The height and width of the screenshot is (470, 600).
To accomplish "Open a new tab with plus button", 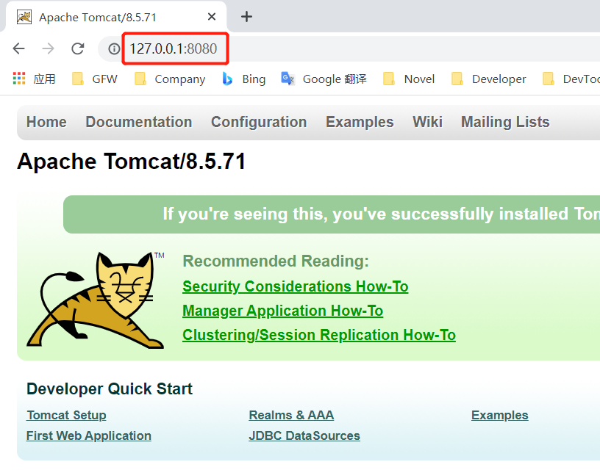I will tap(246, 16).
